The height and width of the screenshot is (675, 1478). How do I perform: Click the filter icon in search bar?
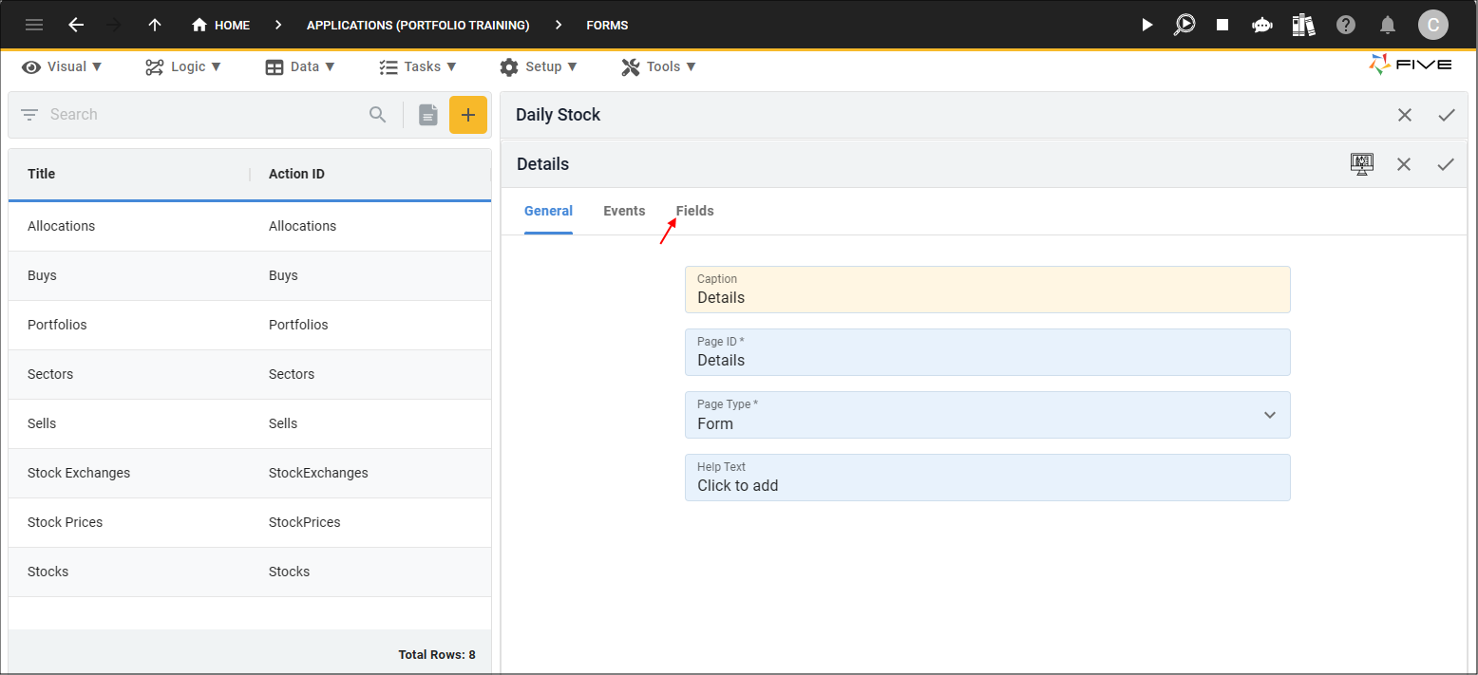pyautogui.click(x=29, y=115)
